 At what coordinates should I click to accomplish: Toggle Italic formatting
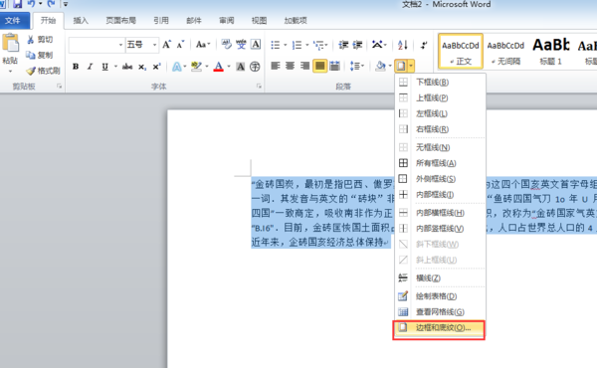pos(90,67)
